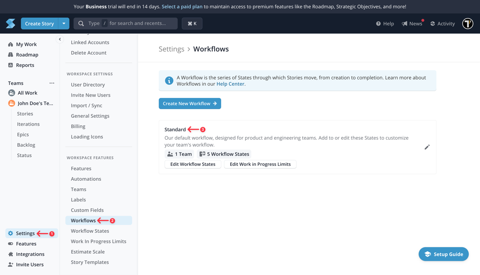The height and width of the screenshot is (275, 480).
Task: Open the Teams options menu
Action: [52, 83]
